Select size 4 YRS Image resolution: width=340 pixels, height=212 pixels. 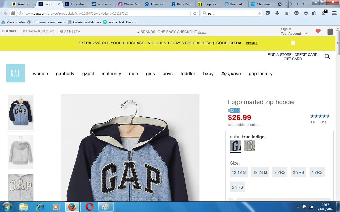[317, 172]
